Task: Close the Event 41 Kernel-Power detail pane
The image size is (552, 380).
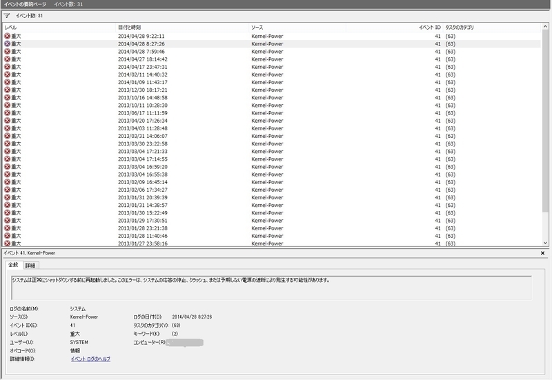Action: pos(542,253)
